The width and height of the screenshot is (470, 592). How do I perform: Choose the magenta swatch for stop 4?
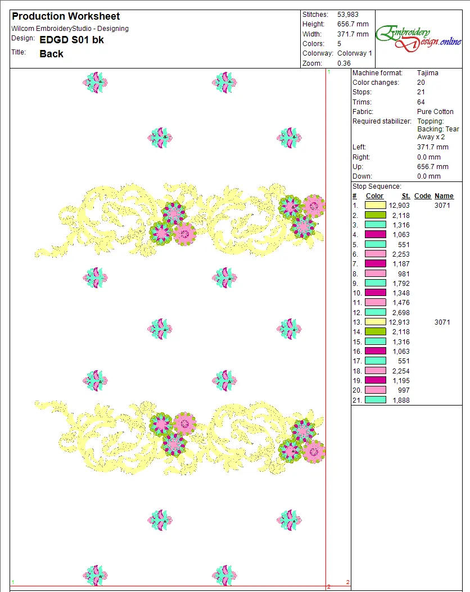pyautogui.click(x=375, y=235)
